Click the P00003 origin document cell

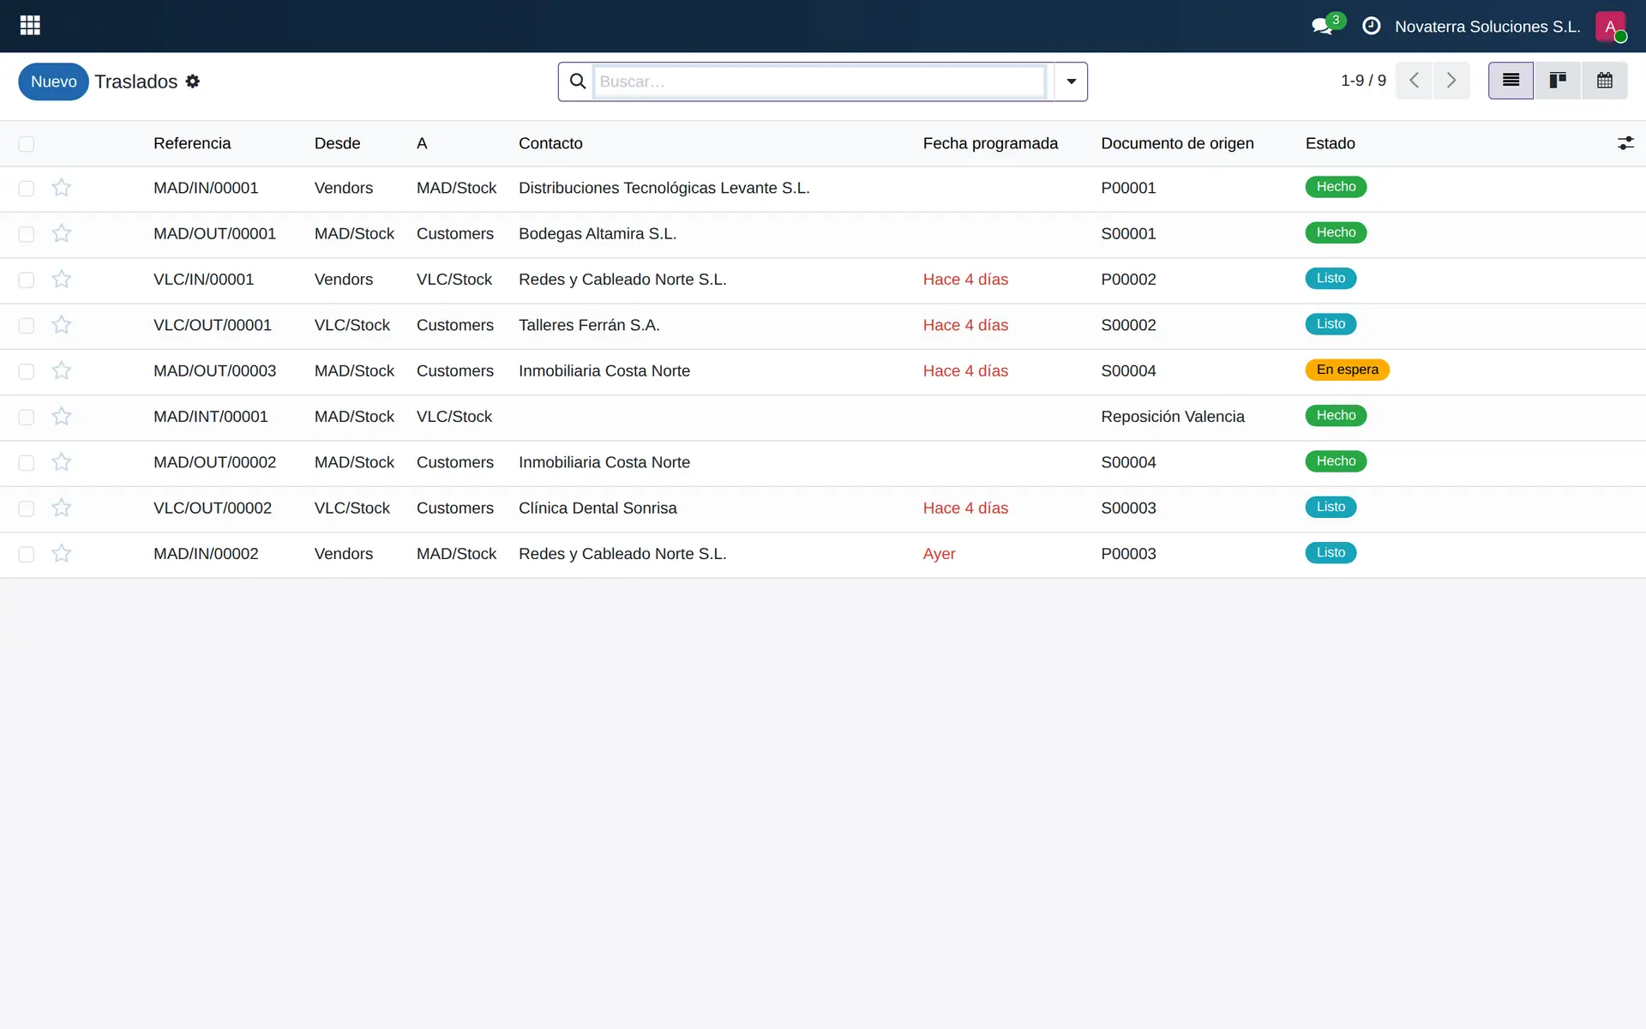(1128, 554)
